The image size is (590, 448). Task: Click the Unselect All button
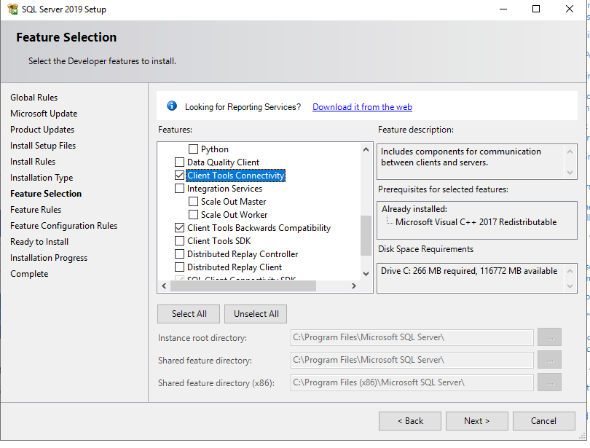point(256,314)
